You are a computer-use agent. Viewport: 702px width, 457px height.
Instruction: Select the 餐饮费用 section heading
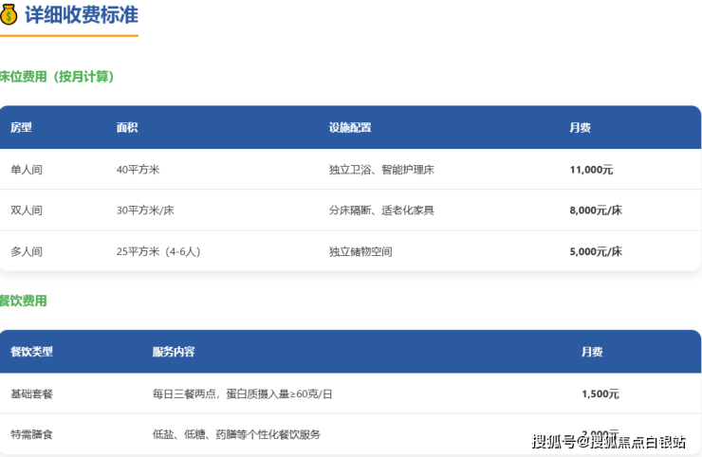tap(24, 302)
